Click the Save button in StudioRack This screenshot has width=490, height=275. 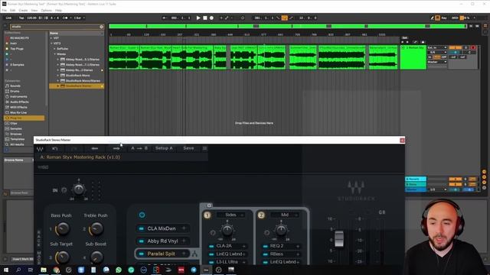tap(188, 148)
